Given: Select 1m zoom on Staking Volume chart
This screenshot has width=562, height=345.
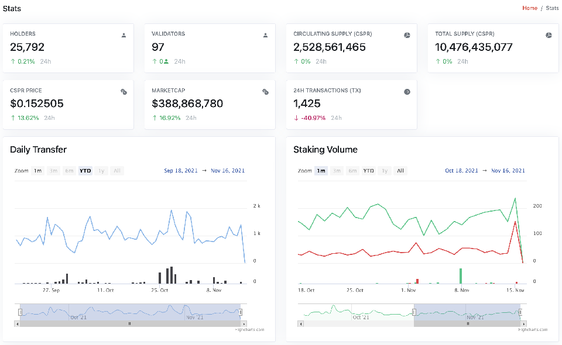Looking at the screenshot, I should point(321,171).
